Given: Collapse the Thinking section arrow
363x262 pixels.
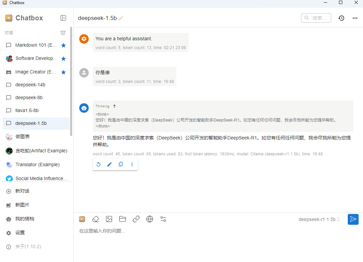Looking at the screenshot, I should point(114,106).
